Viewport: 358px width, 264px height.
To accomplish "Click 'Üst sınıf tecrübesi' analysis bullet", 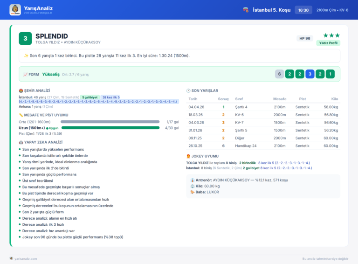I will click(38, 181).
